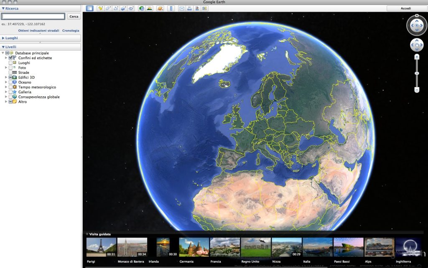Enable the Strade layer checkbox

[10, 73]
